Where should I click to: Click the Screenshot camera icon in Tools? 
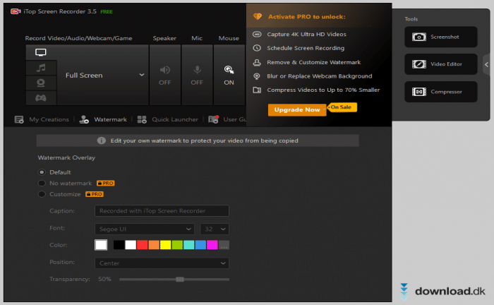419,37
